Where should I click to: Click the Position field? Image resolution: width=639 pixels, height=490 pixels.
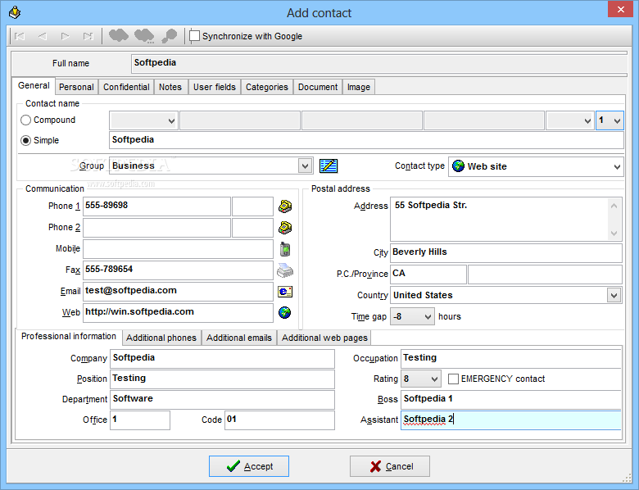[222, 379]
